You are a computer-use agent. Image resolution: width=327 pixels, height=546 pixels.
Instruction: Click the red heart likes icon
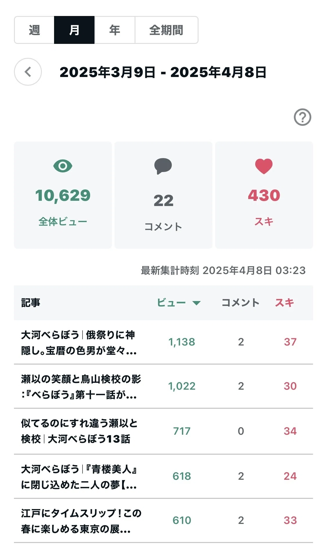[x=264, y=166]
